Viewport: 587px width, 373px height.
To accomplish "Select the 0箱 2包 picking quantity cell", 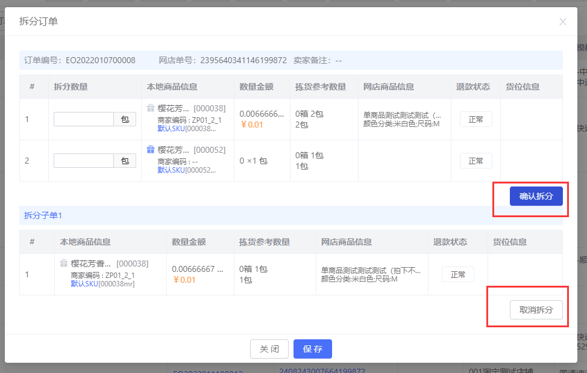I will point(309,114).
